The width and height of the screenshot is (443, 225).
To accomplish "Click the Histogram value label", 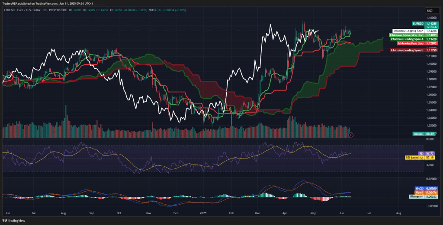I will click(x=416, y=196).
